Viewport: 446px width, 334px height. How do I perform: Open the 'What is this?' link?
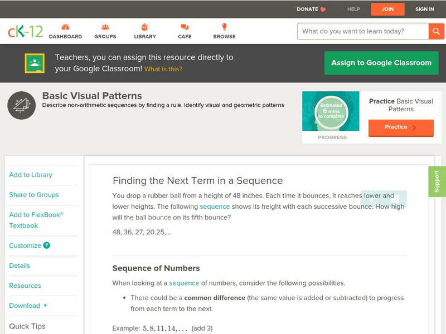(163, 69)
